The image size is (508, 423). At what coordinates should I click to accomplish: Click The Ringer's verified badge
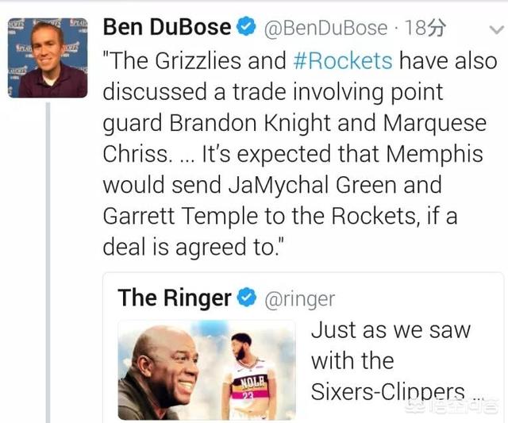click(247, 298)
